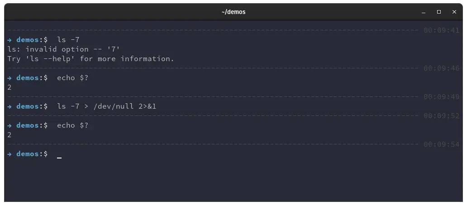Viewport: 467px width, 206px height.
Task: Click the arrow icon before the first 'echo $?'
Action: point(10,78)
